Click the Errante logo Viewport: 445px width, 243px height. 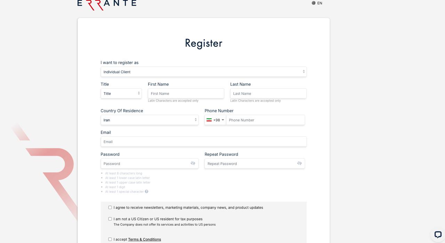[107, 4]
